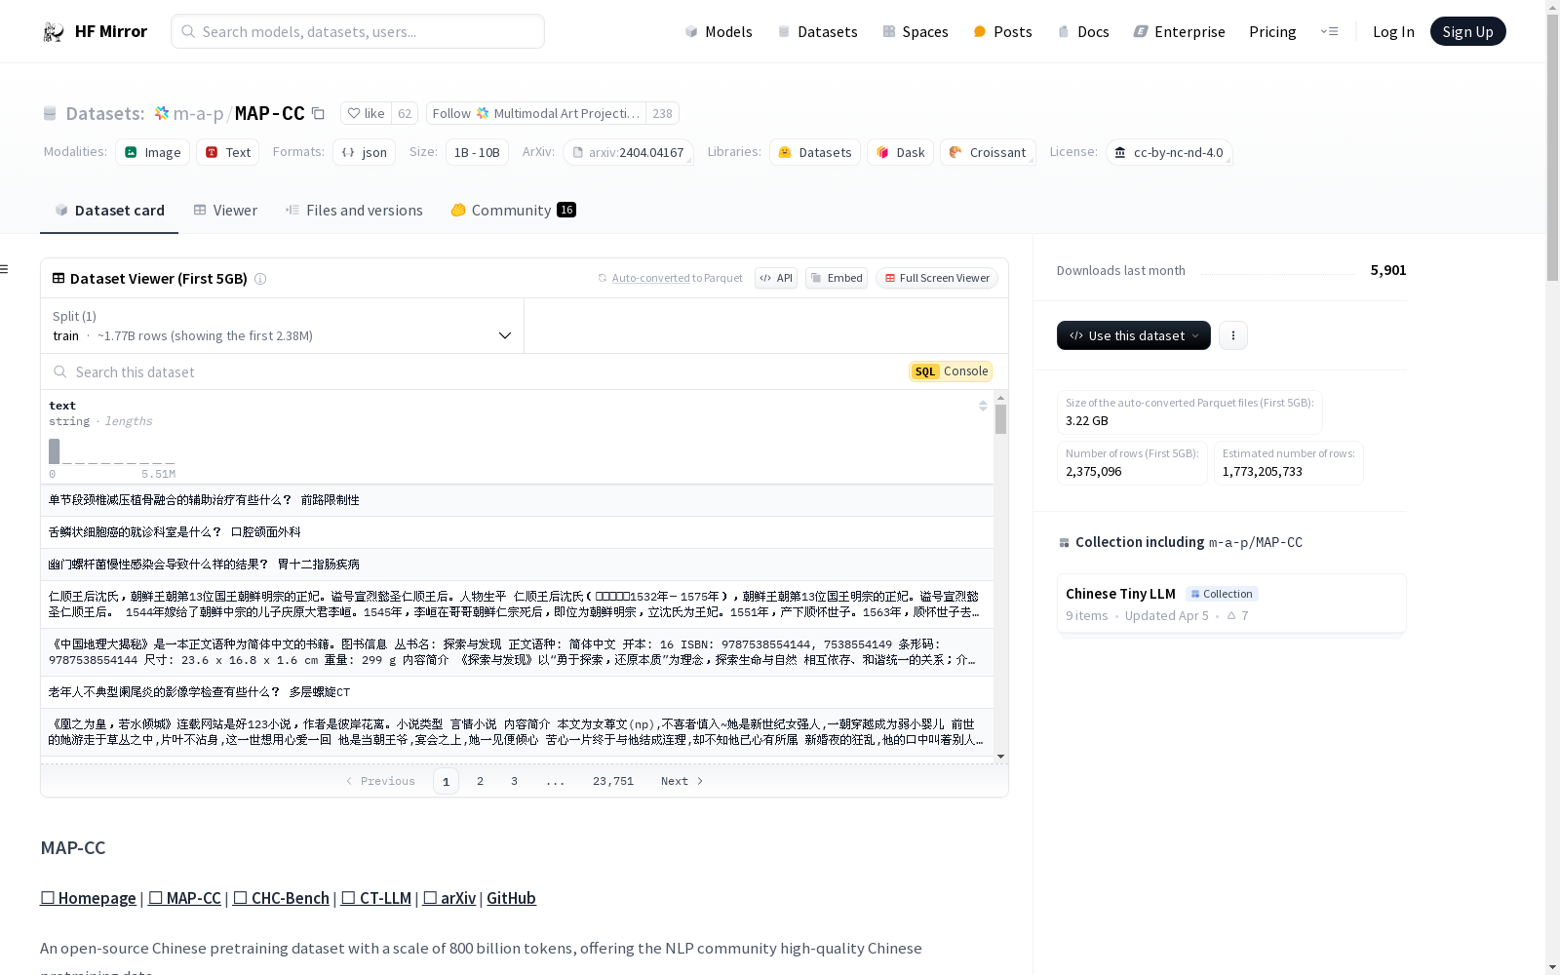The height and width of the screenshot is (975, 1560).
Task: Click the HF Mirror logo
Action: [x=95, y=31]
